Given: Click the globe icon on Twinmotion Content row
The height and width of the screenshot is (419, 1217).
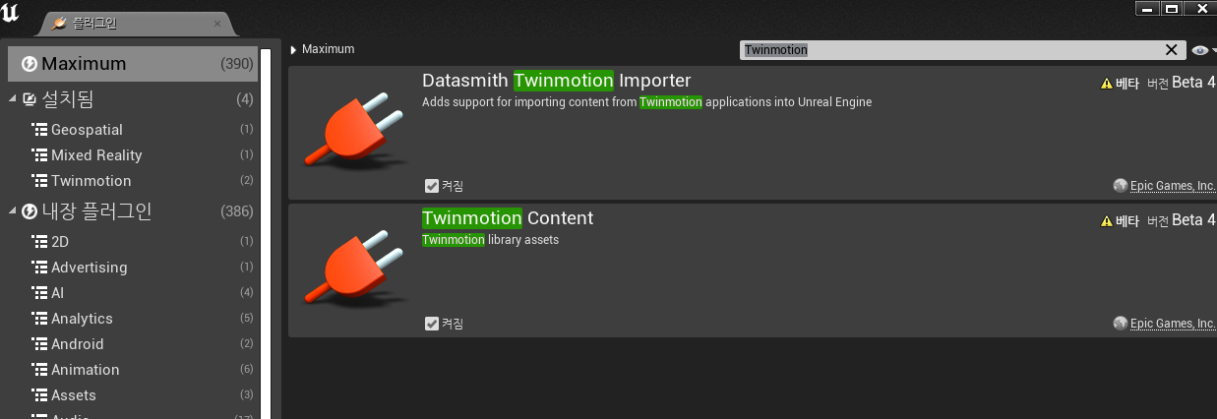Looking at the screenshot, I should pyautogui.click(x=1120, y=324).
